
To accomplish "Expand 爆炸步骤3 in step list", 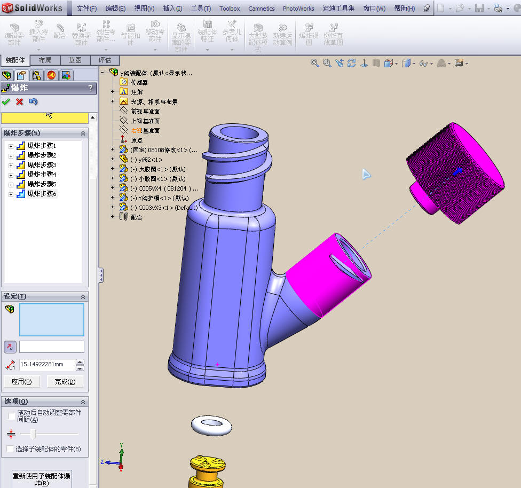I will click(x=11, y=166).
